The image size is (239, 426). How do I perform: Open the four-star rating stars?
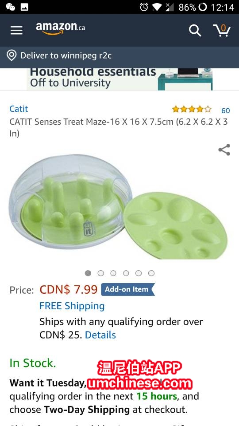192,110
